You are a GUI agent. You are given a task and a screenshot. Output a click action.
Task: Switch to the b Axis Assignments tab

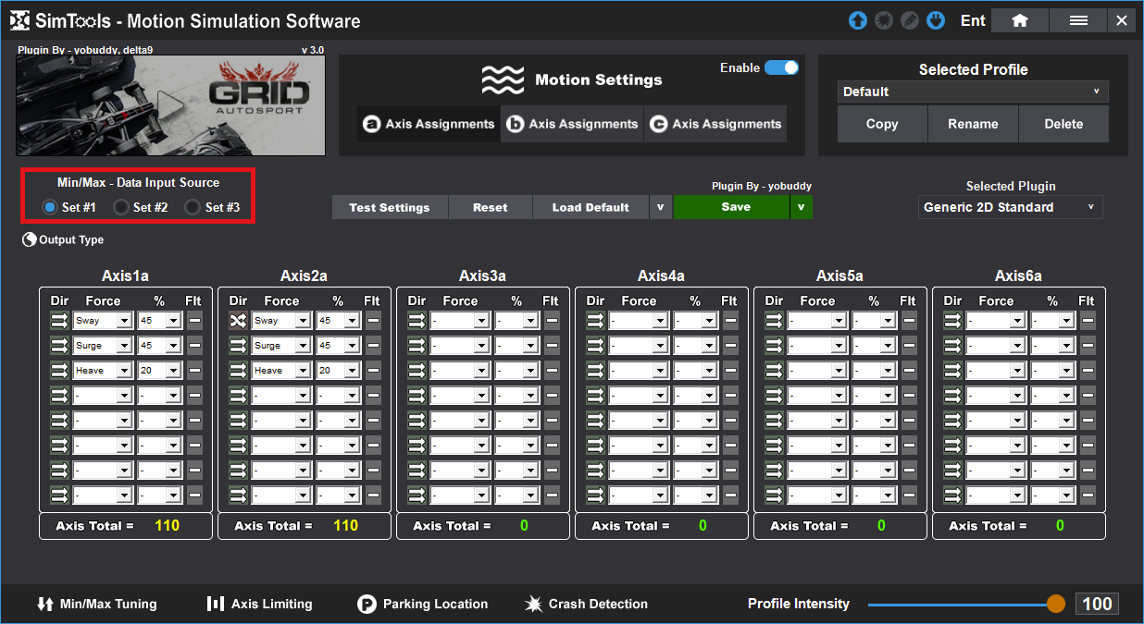(x=572, y=124)
